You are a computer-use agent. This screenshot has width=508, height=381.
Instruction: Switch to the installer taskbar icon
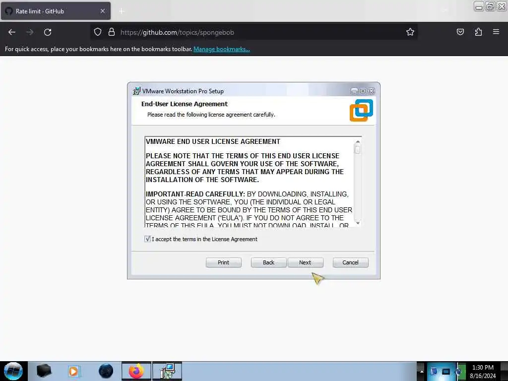(167, 371)
